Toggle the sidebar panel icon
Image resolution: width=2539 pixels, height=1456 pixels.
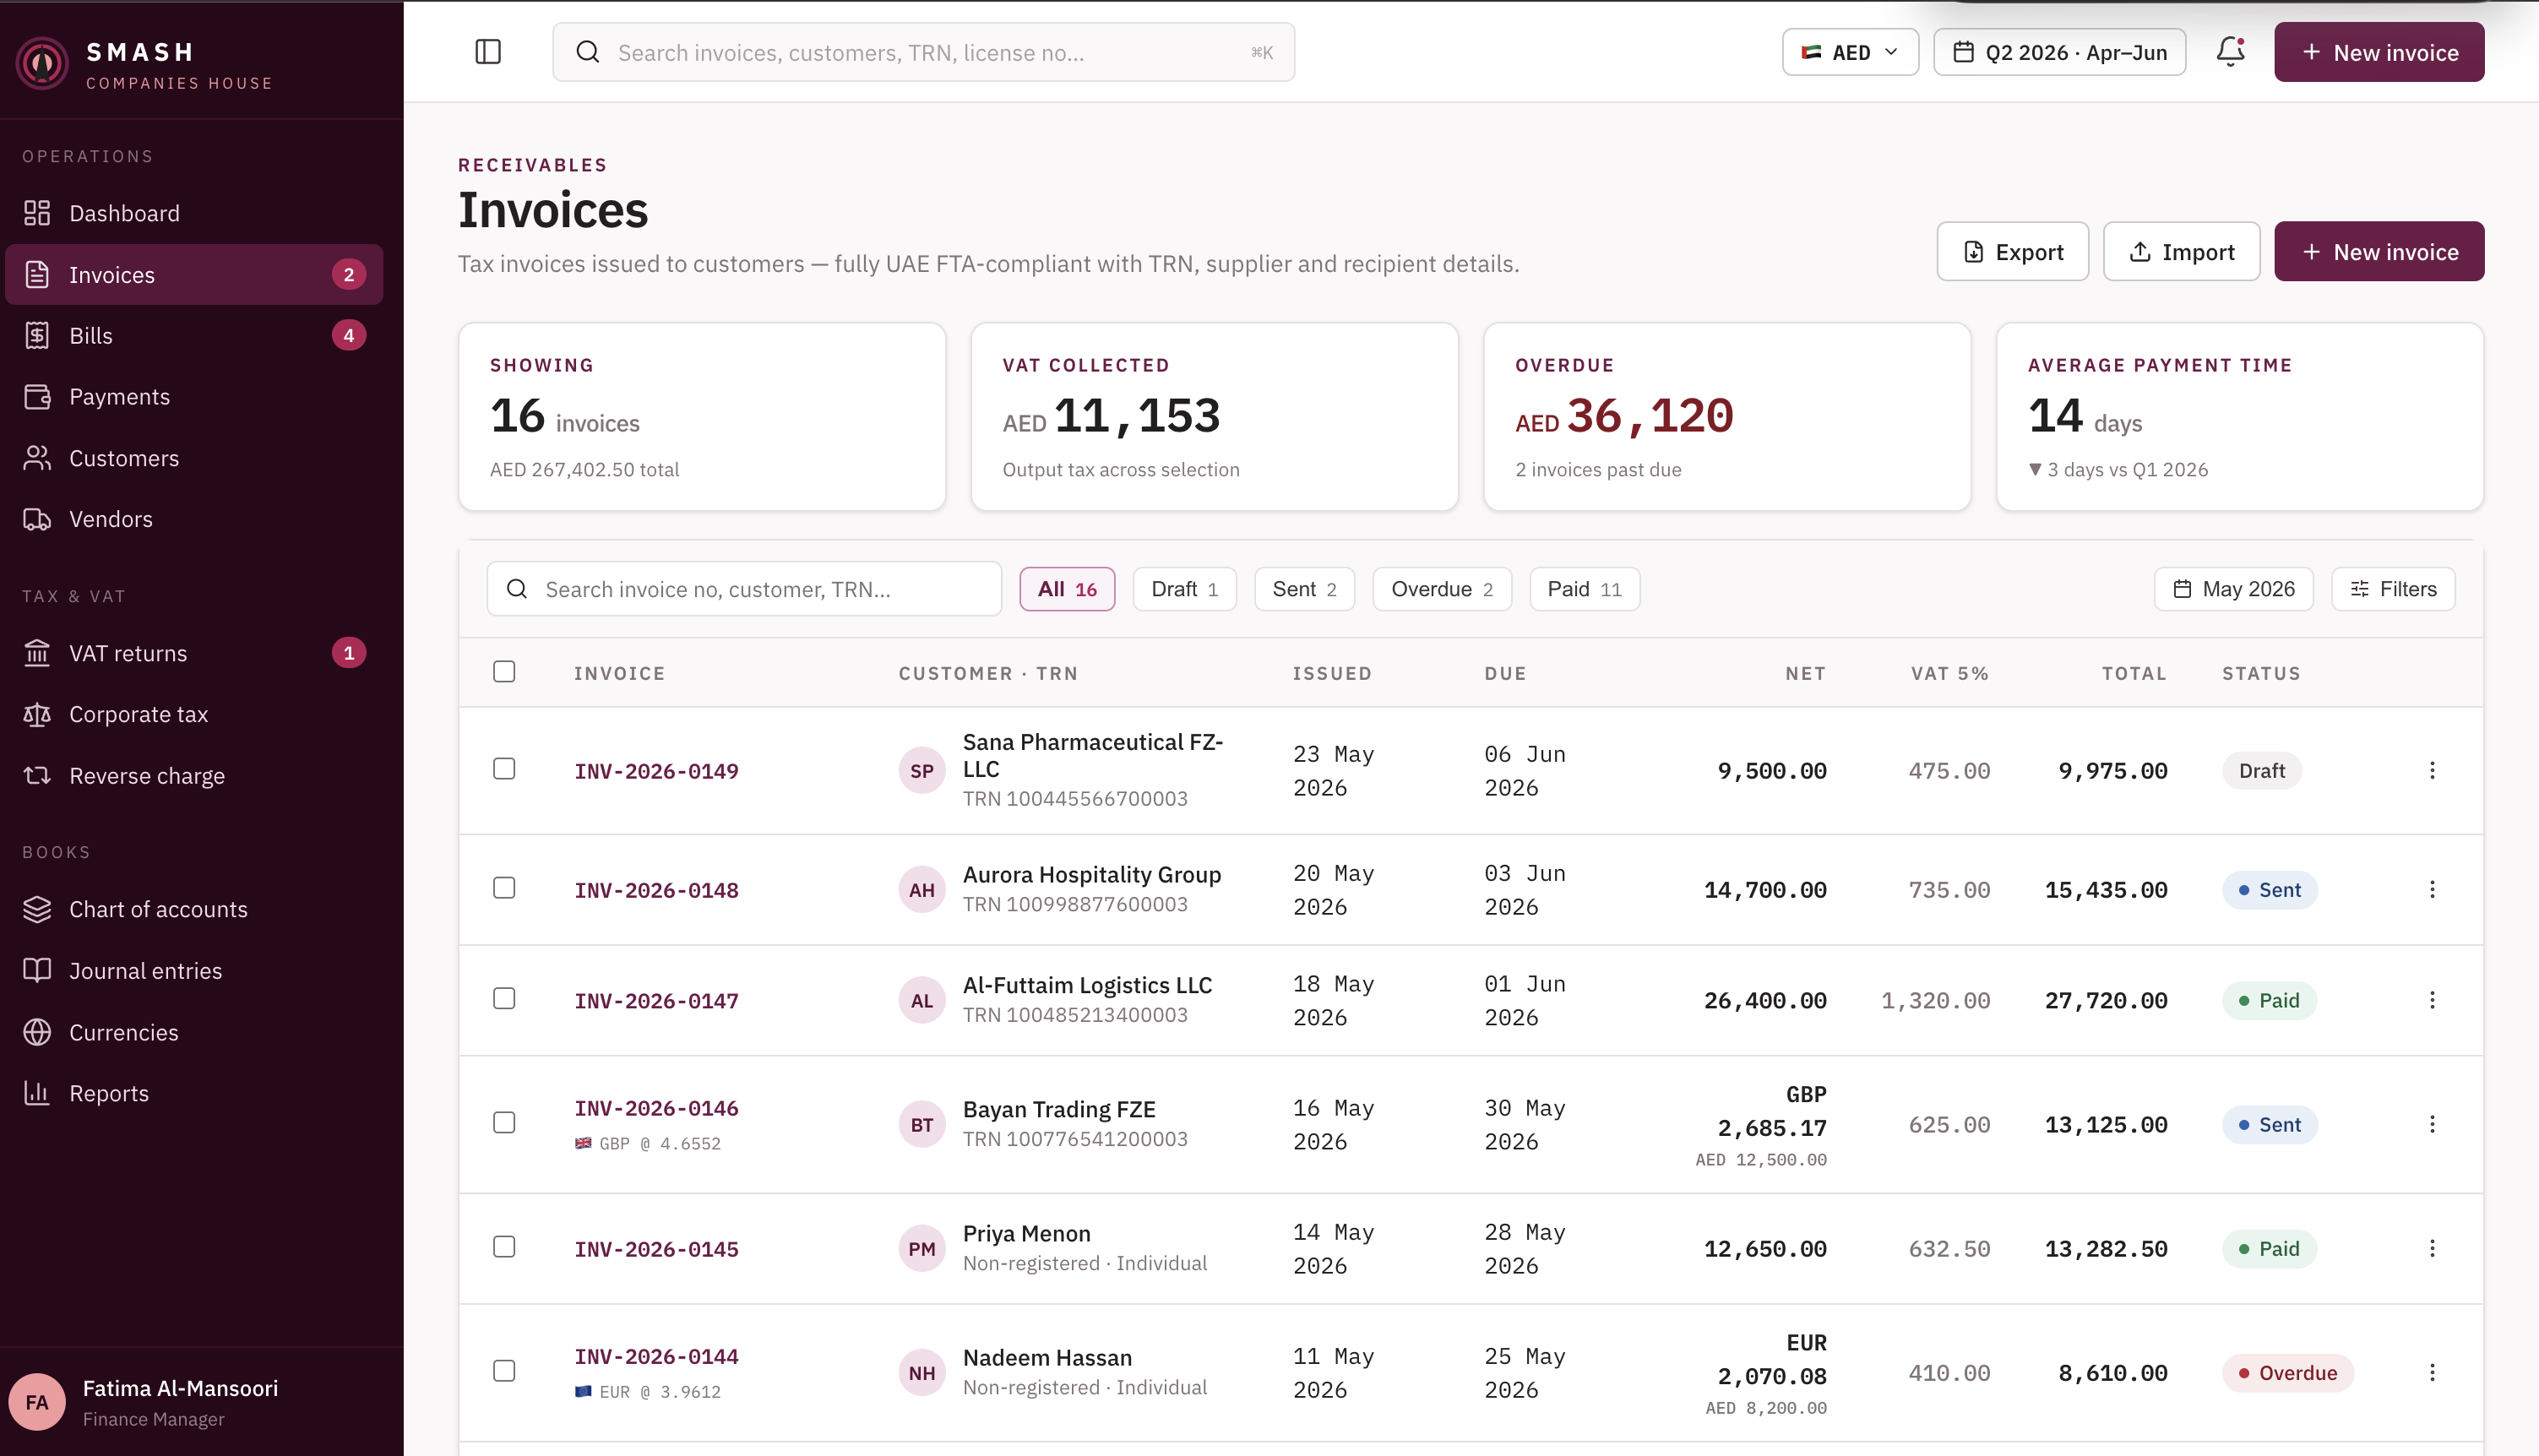click(x=487, y=52)
